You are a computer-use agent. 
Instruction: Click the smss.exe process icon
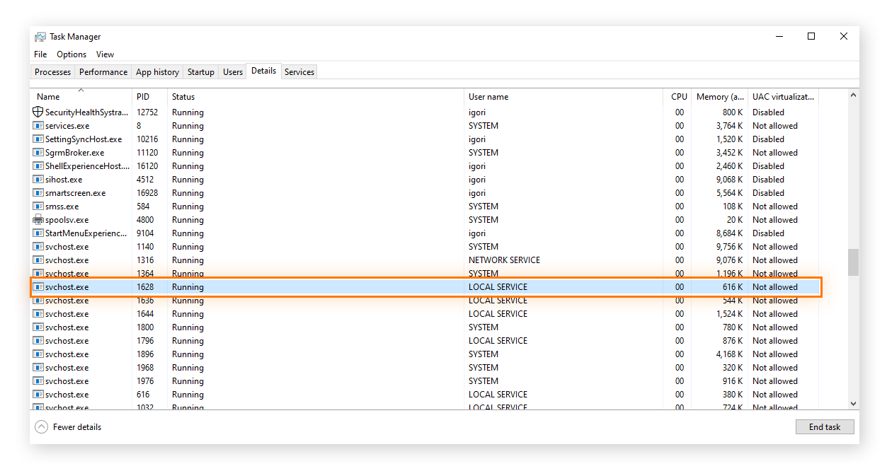(x=38, y=206)
